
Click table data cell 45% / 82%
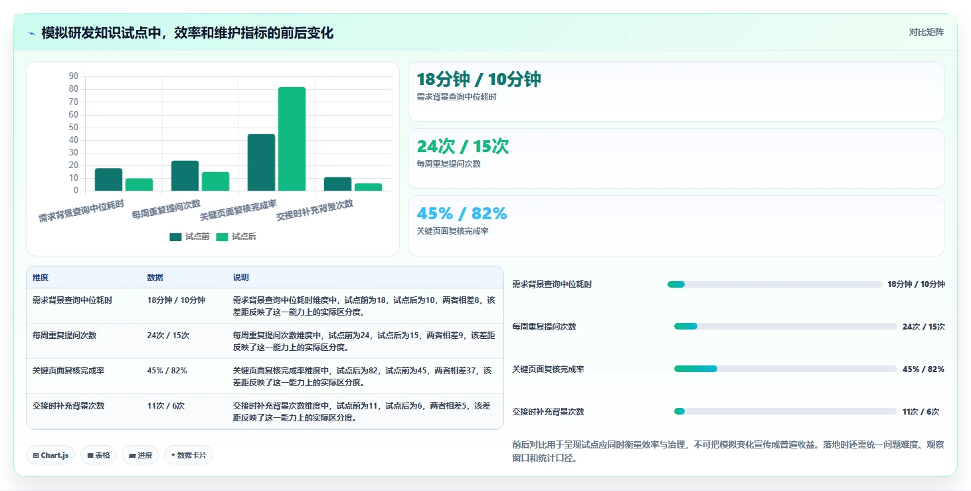coord(167,371)
